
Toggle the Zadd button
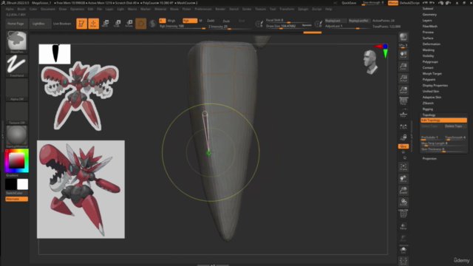click(x=211, y=21)
